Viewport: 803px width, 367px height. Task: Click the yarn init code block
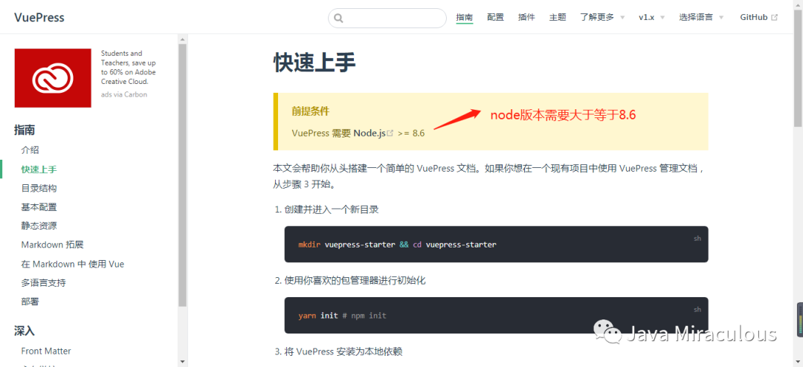pos(496,315)
